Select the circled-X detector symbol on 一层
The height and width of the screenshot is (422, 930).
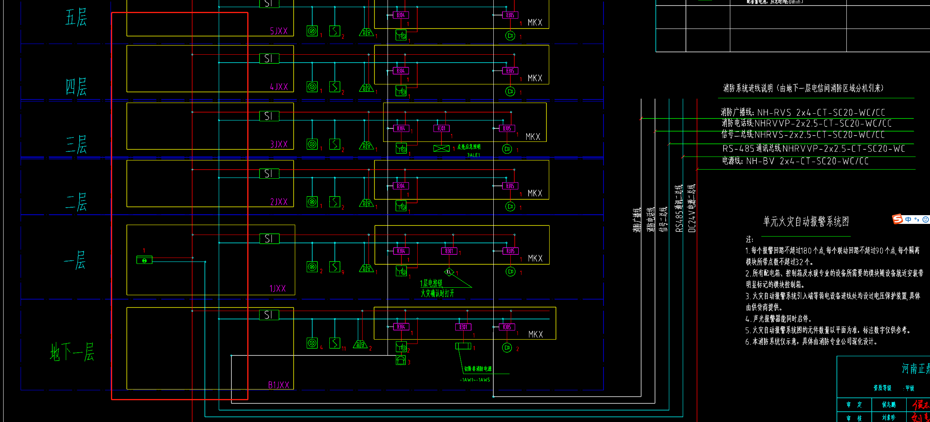coord(312,267)
